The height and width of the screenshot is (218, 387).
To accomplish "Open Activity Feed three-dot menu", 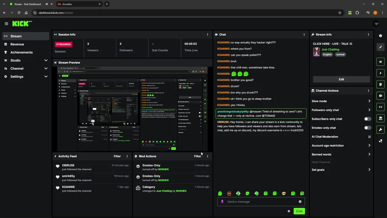I will (127, 156).
